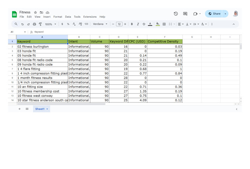This screenshot has width=250, height=169.
Task: Check the cloud document status icon
Action: pos(47,12)
